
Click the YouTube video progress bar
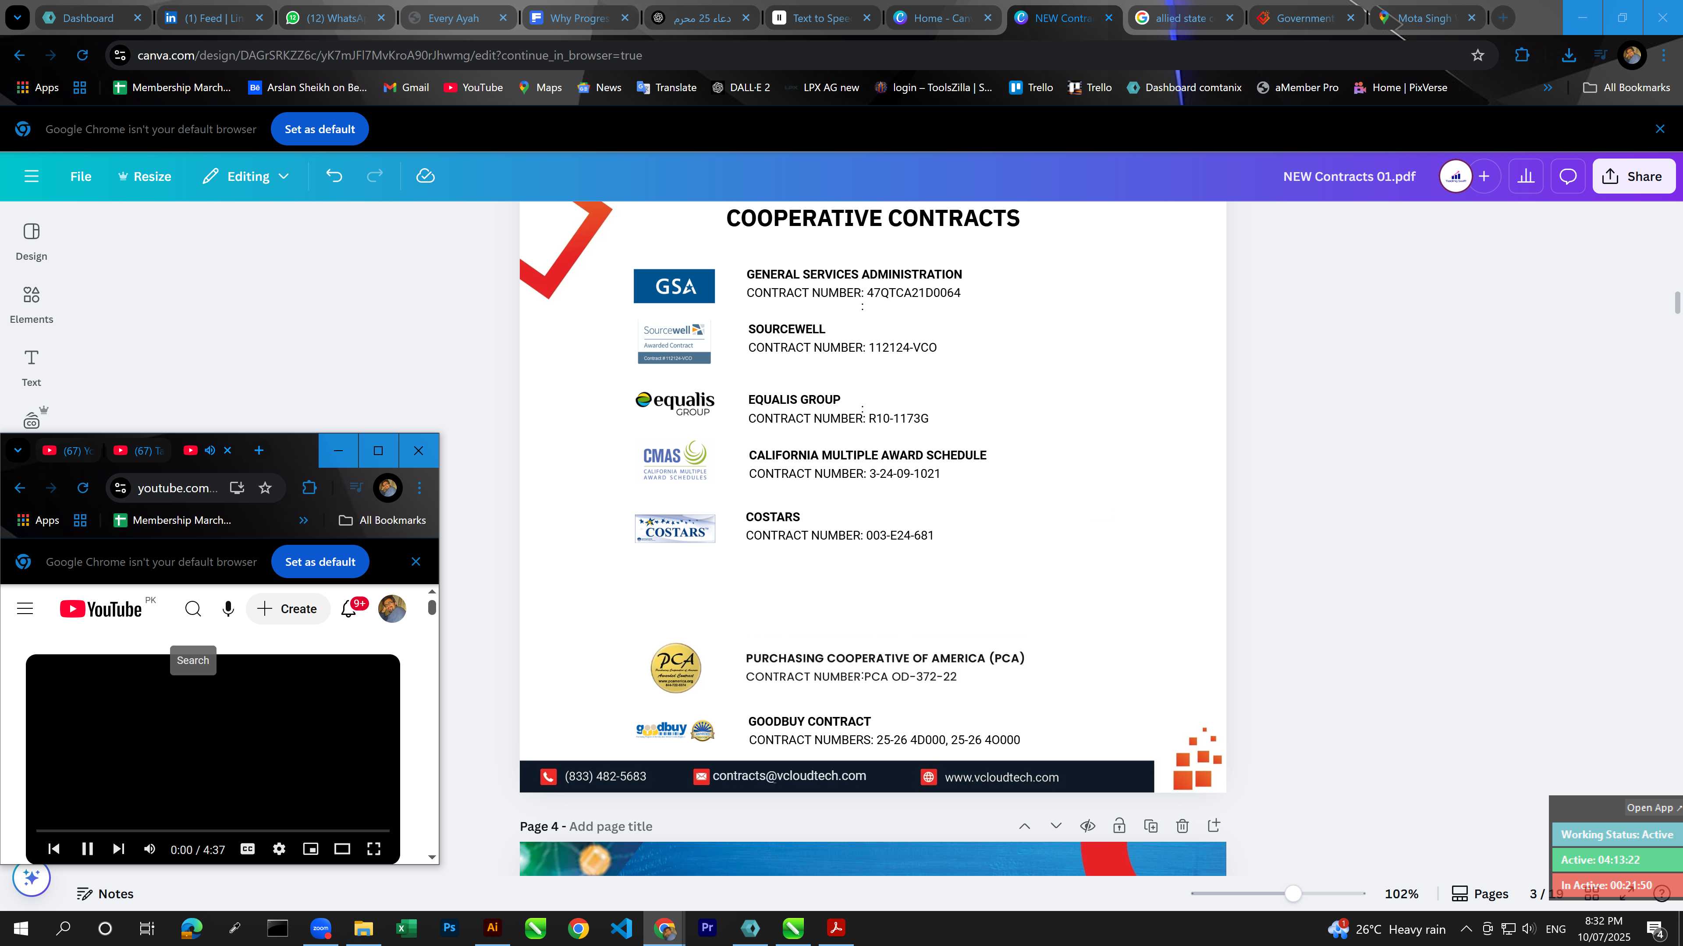click(213, 830)
